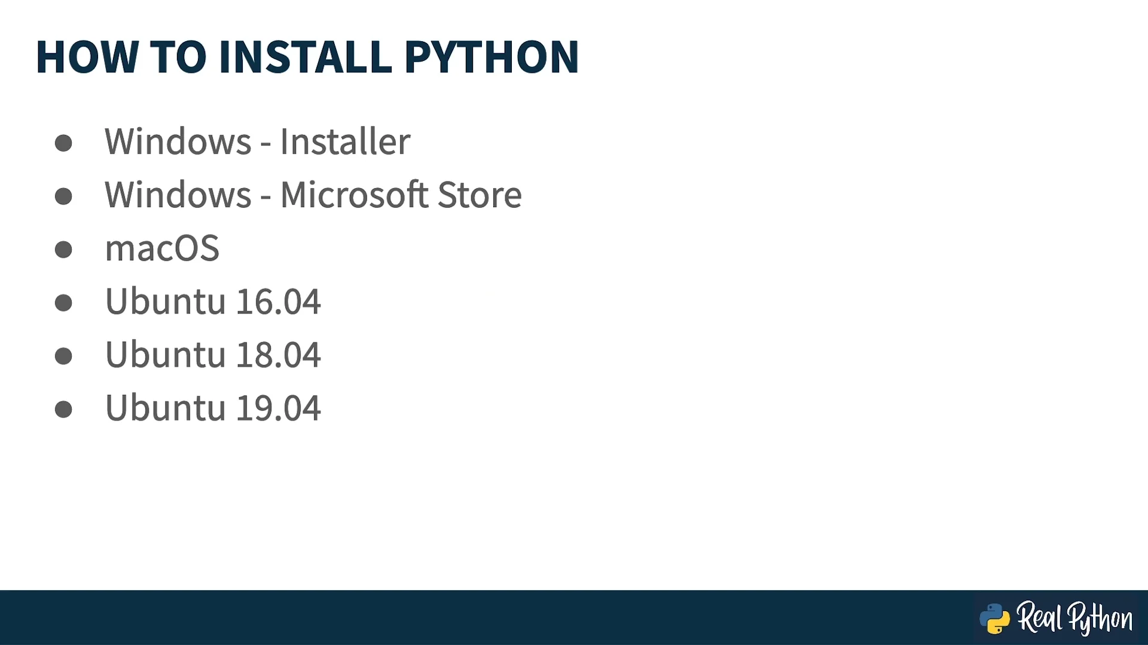Image resolution: width=1148 pixels, height=645 pixels.
Task: Click the macOS list item
Action: click(162, 248)
